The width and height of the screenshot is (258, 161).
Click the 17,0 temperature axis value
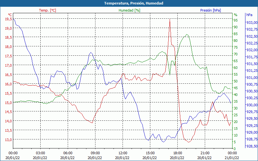9,65
